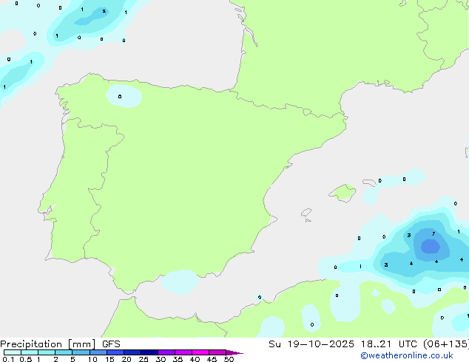Click the 2–5 mm legend color swatch
Viewport: 469px width, 362px height.
tap(64, 352)
